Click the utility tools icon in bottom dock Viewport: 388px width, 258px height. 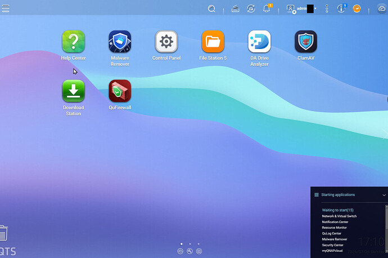click(190, 251)
